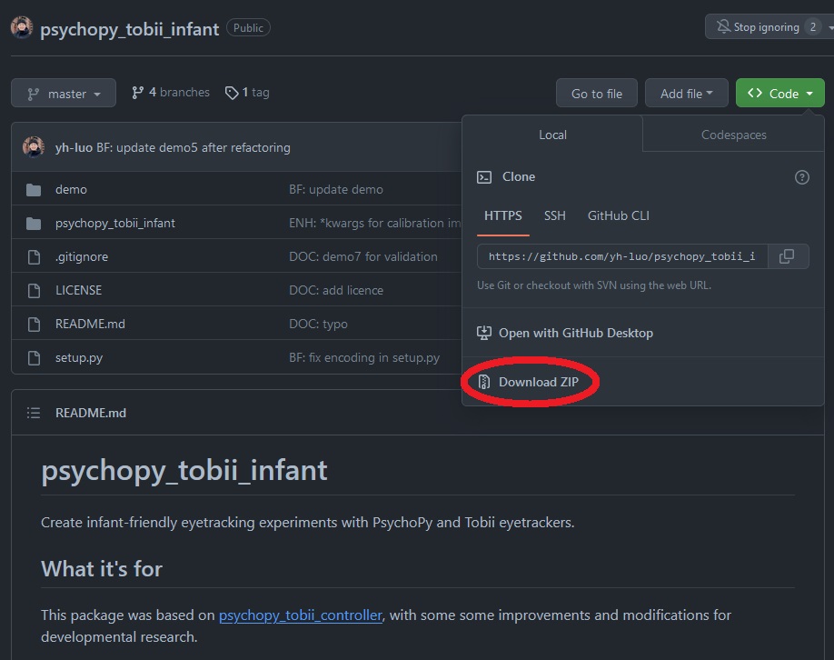834x660 pixels.
Task: View the 1 tag link
Action: [x=247, y=93]
